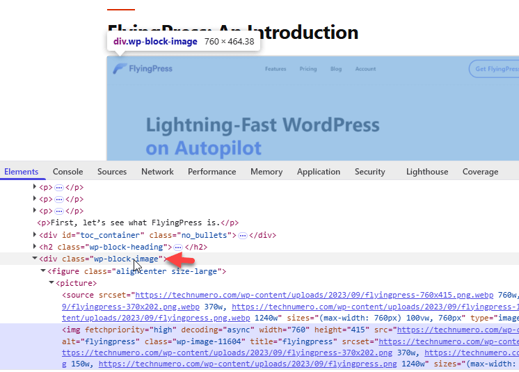Open the Sources tab
This screenshot has height=372, width=519.
click(112, 172)
